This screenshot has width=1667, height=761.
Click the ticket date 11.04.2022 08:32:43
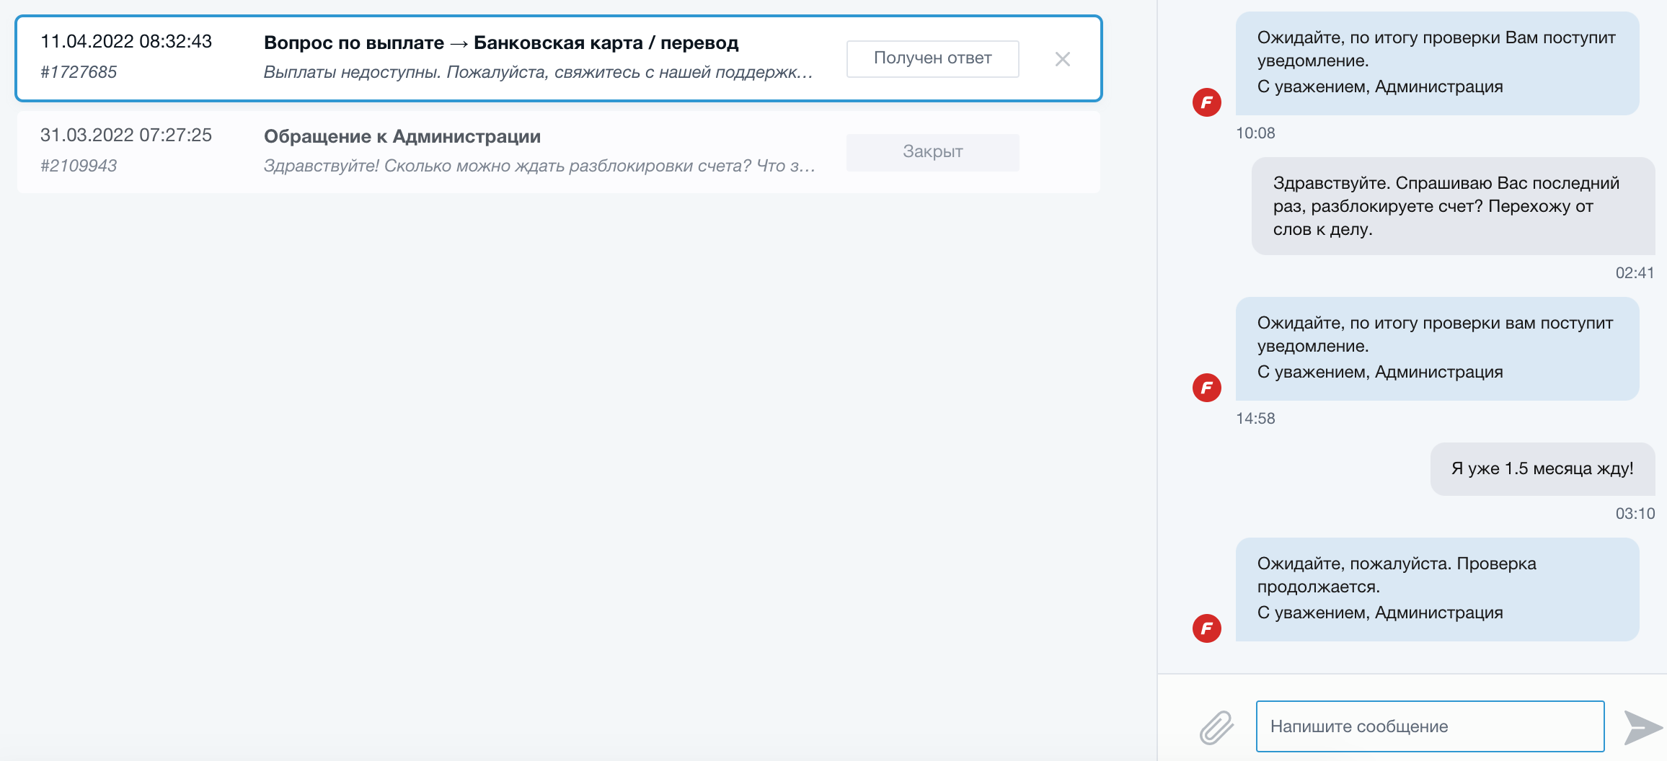click(126, 42)
